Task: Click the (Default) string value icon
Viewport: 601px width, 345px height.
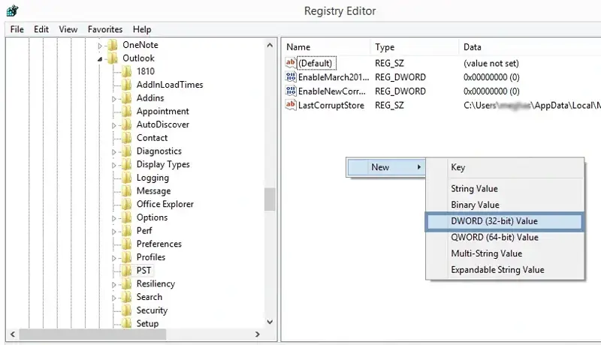Action: coord(291,64)
